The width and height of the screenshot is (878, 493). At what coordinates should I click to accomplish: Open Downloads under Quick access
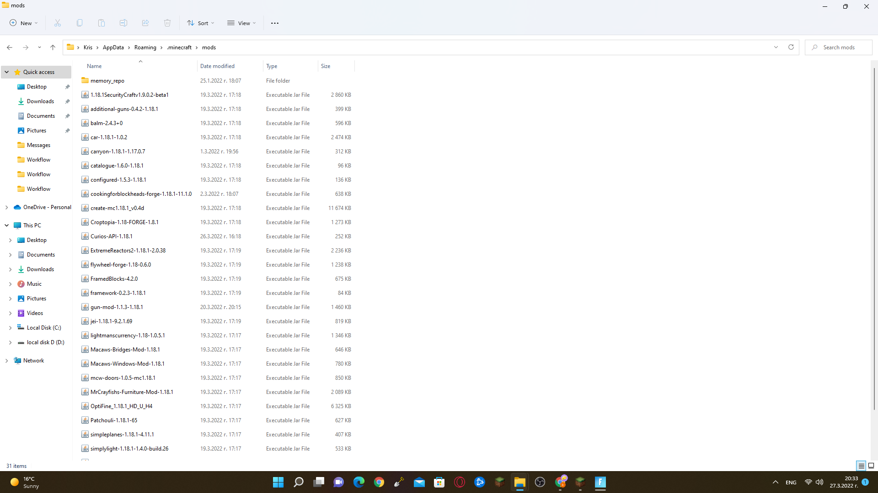click(40, 101)
